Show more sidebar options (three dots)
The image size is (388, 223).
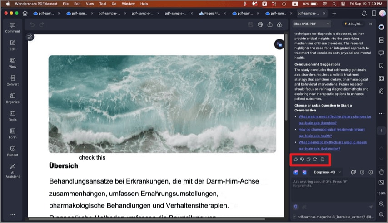point(13,214)
